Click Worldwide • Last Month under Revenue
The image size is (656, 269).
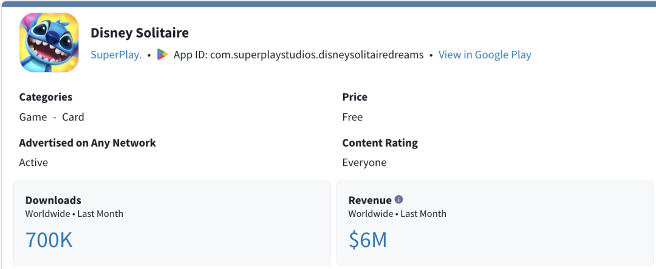tap(397, 214)
